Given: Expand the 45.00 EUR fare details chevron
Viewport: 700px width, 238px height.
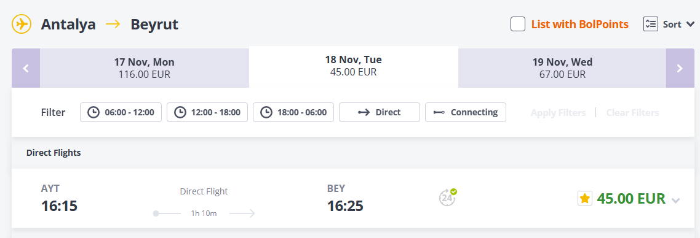Looking at the screenshot, I should click(x=676, y=201).
